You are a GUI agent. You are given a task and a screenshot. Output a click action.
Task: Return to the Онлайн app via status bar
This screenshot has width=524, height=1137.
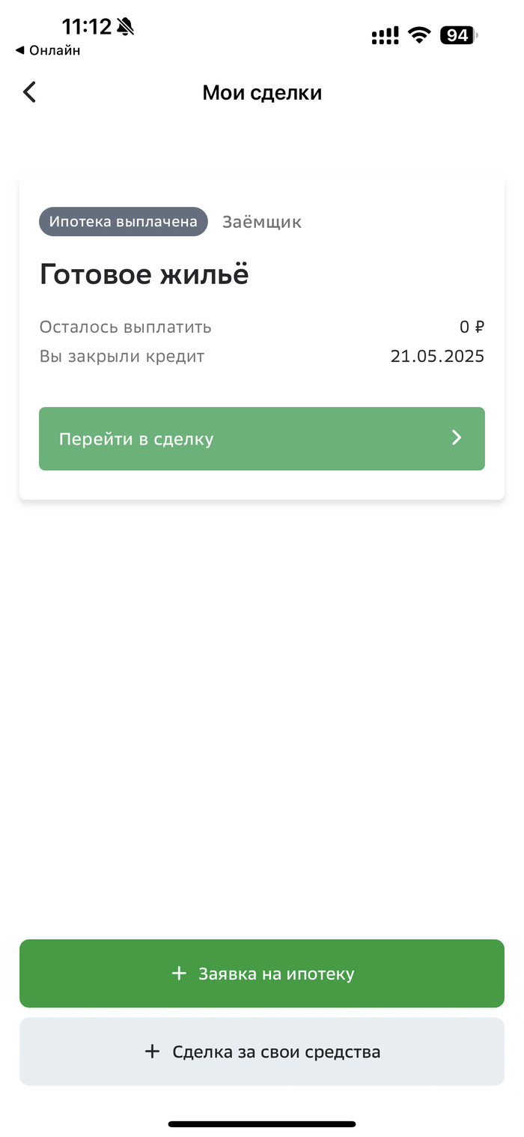tap(48, 51)
